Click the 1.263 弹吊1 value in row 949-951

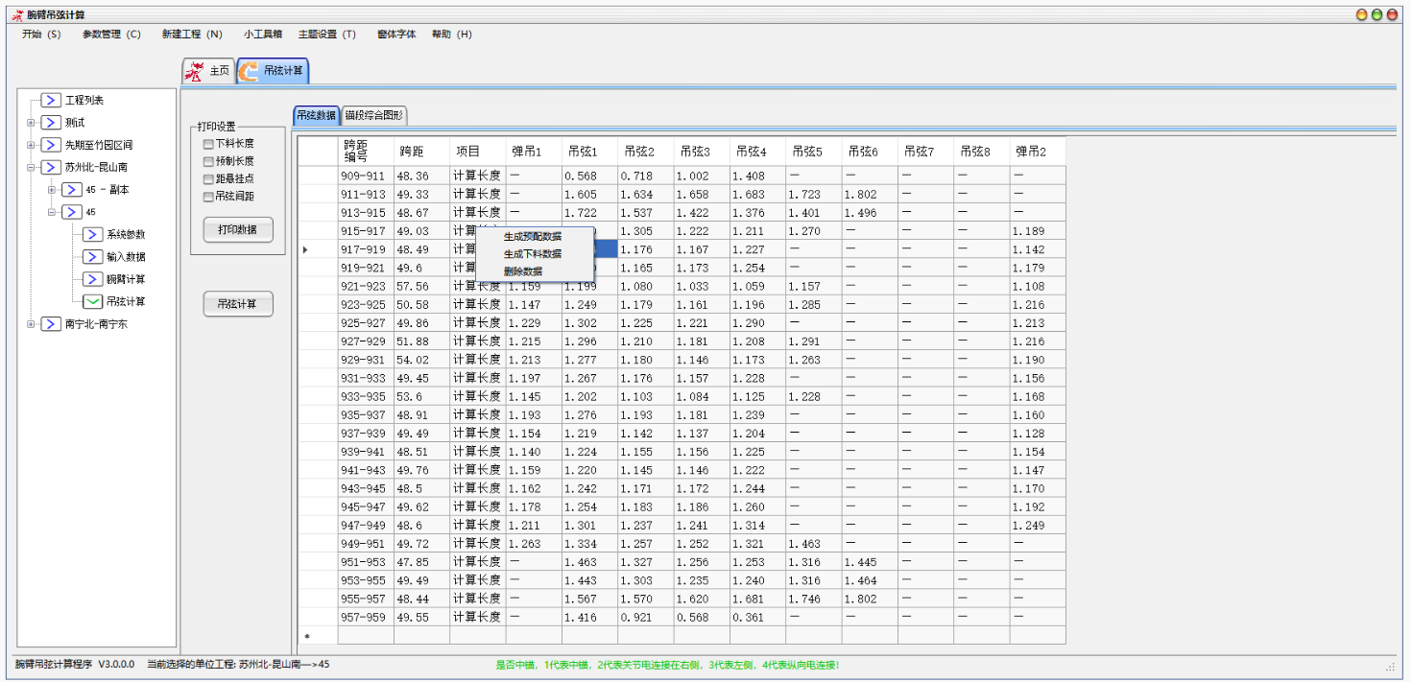(534, 544)
